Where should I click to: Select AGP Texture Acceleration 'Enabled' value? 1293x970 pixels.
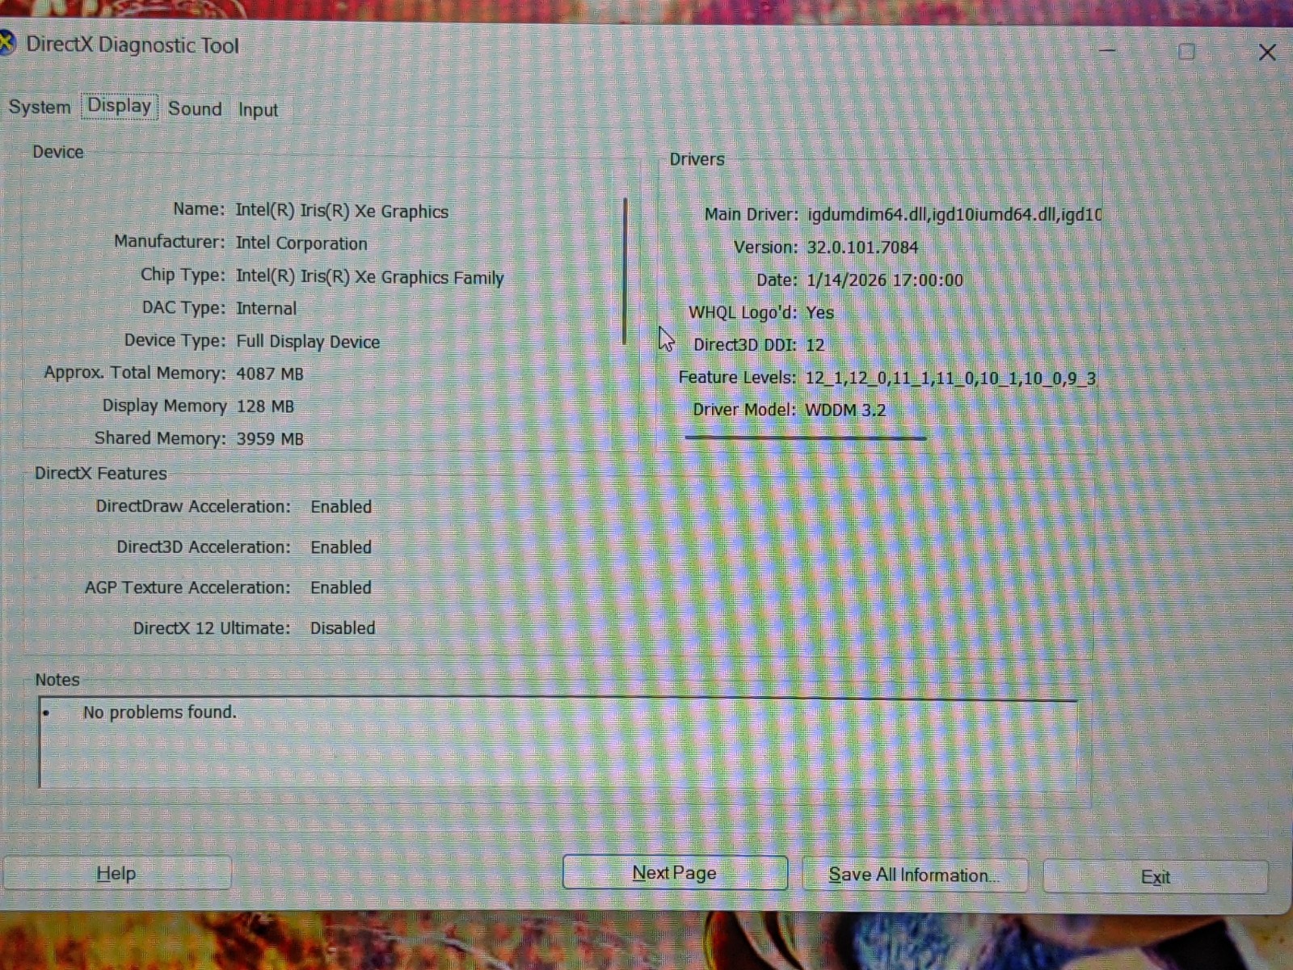[x=341, y=588]
